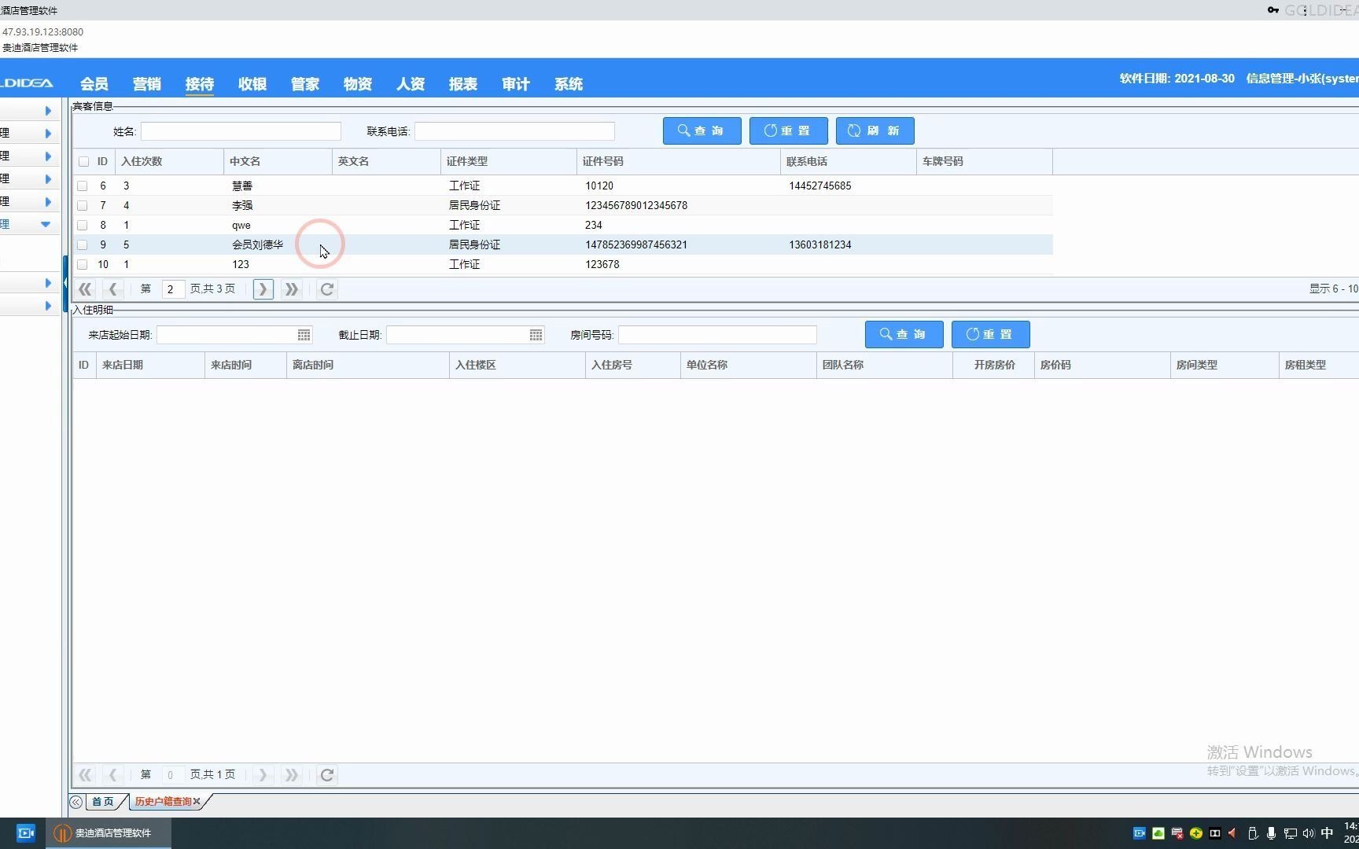Open the 会员 menu

[x=94, y=84]
